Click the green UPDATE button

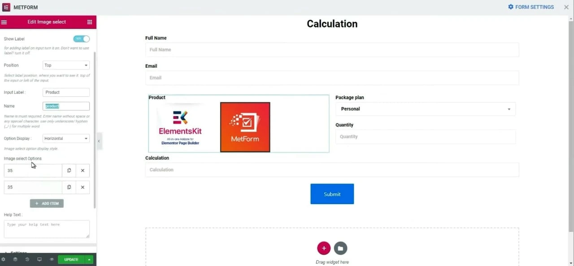pyautogui.click(x=71, y=260)
